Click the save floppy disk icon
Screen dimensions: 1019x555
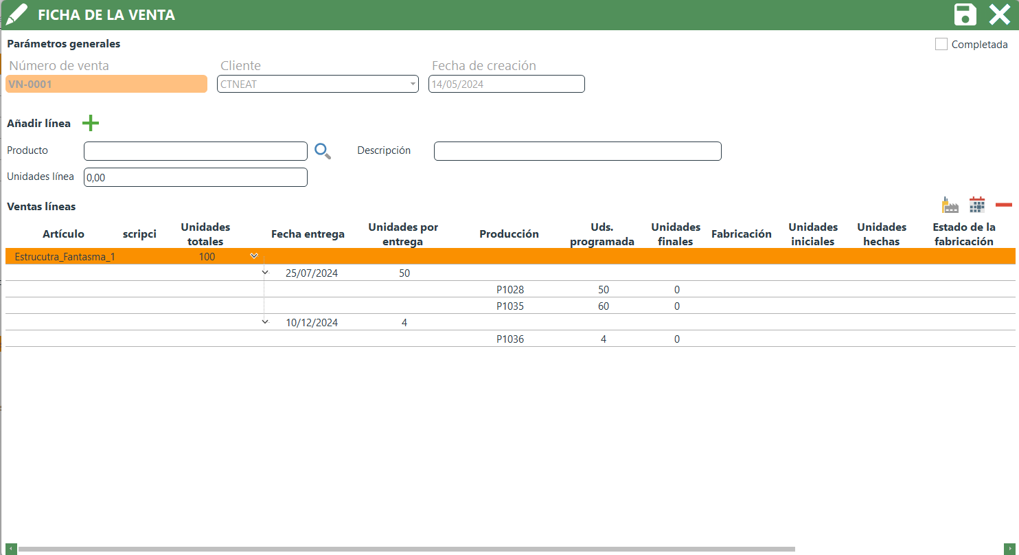click(x=965, y=14)
